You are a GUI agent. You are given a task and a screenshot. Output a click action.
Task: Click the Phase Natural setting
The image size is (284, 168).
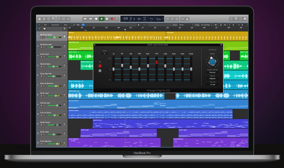pyautogui.click(x=213, y=79)
